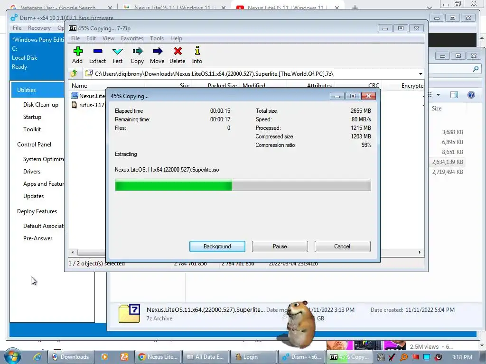
Task: Launch Internet Explorer from the taskbar
Action: point(37,357)
